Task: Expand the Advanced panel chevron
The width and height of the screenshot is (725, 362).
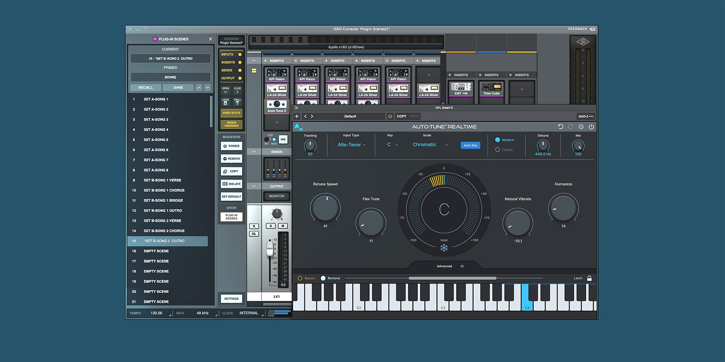Action: tap(462, 266)
